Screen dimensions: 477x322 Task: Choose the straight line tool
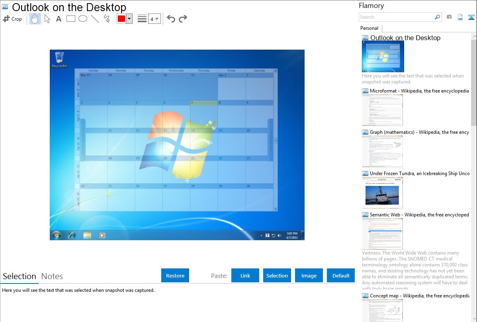(95, 19)
